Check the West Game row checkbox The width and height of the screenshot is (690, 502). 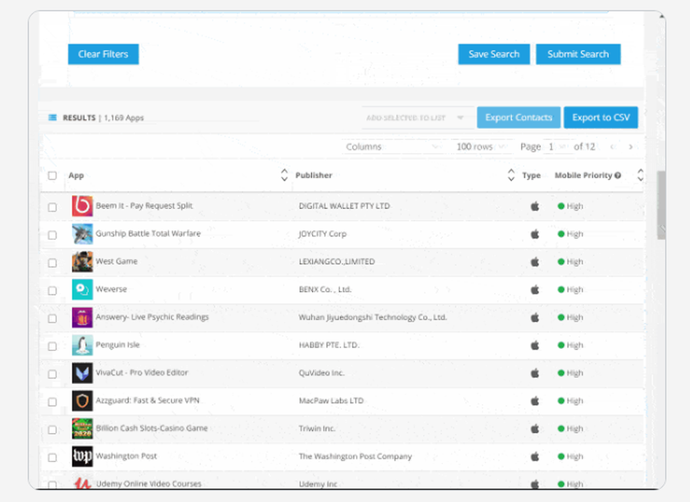(52, 263)
